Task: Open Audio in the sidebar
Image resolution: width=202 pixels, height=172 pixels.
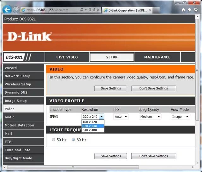Action: click(x=23, y=117)
